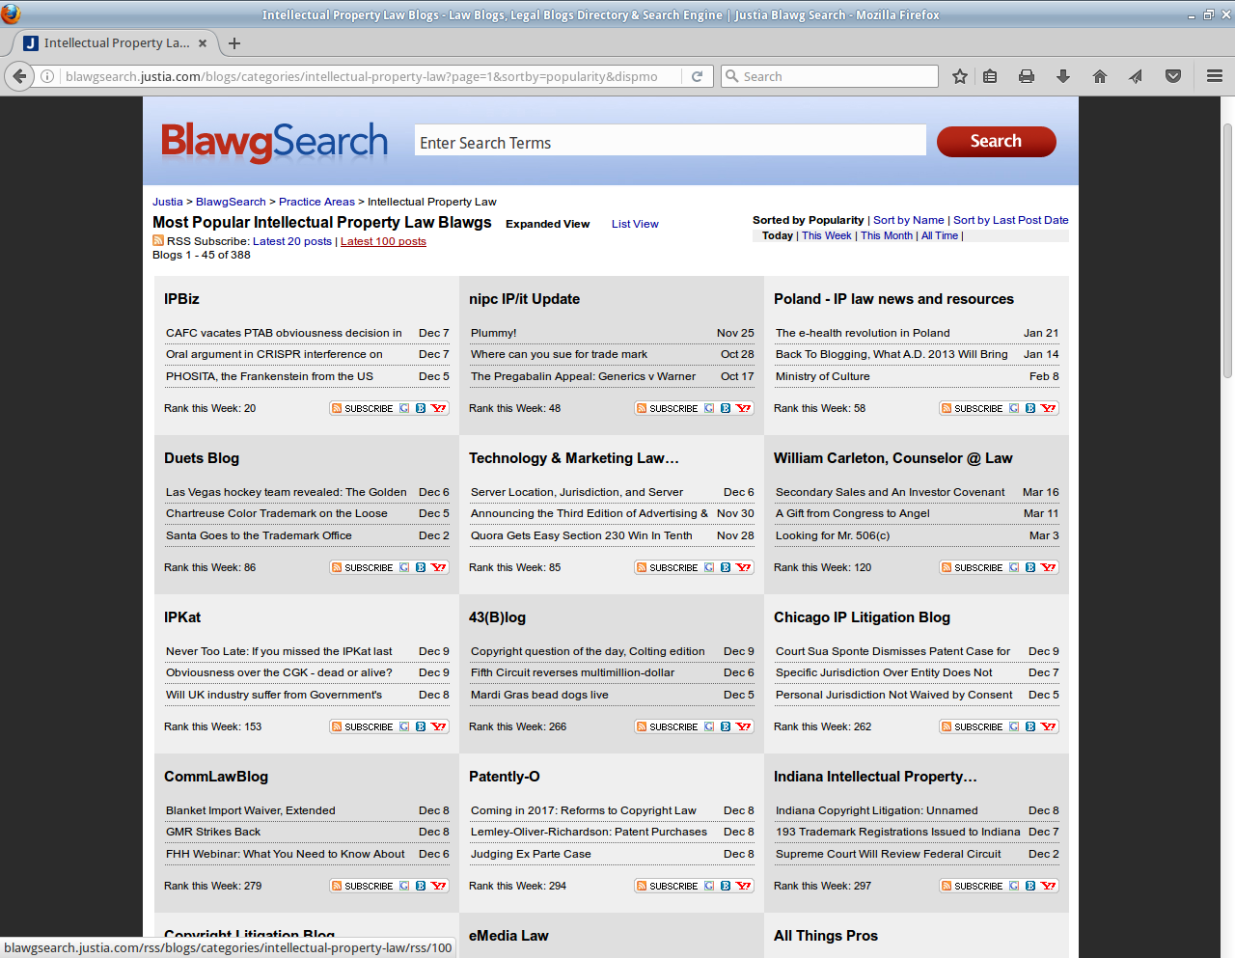Filter rankings by All Time

940,235
